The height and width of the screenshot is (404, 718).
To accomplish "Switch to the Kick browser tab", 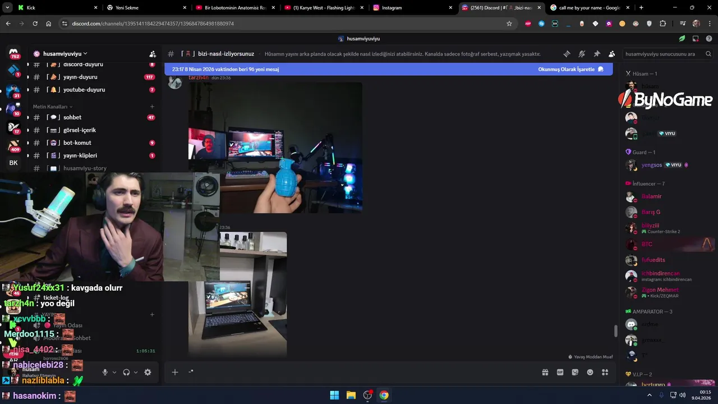I will 56,8.
